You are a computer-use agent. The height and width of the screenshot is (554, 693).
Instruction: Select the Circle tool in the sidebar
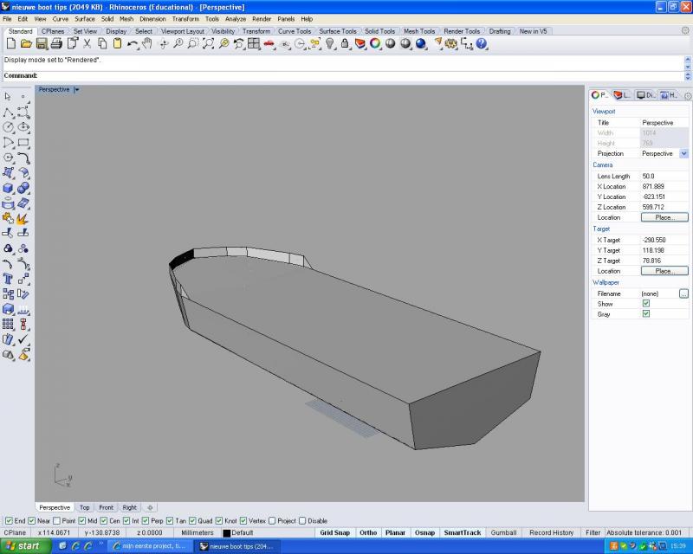click(x=8, y=127)
